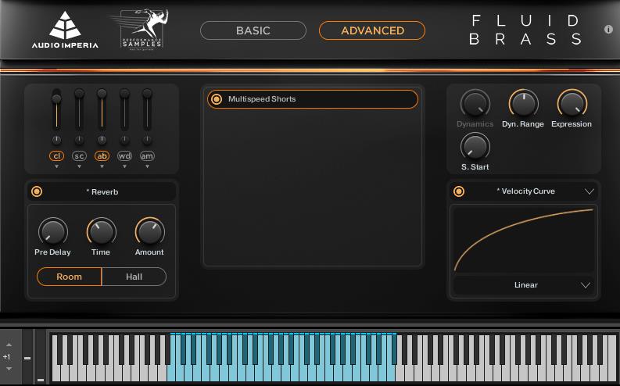Enable the sc microphone
Viewport: 620px width, 386px height.
[79, 156]
